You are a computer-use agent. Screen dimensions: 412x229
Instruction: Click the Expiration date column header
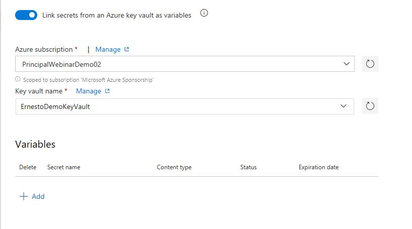pos(318,167)
